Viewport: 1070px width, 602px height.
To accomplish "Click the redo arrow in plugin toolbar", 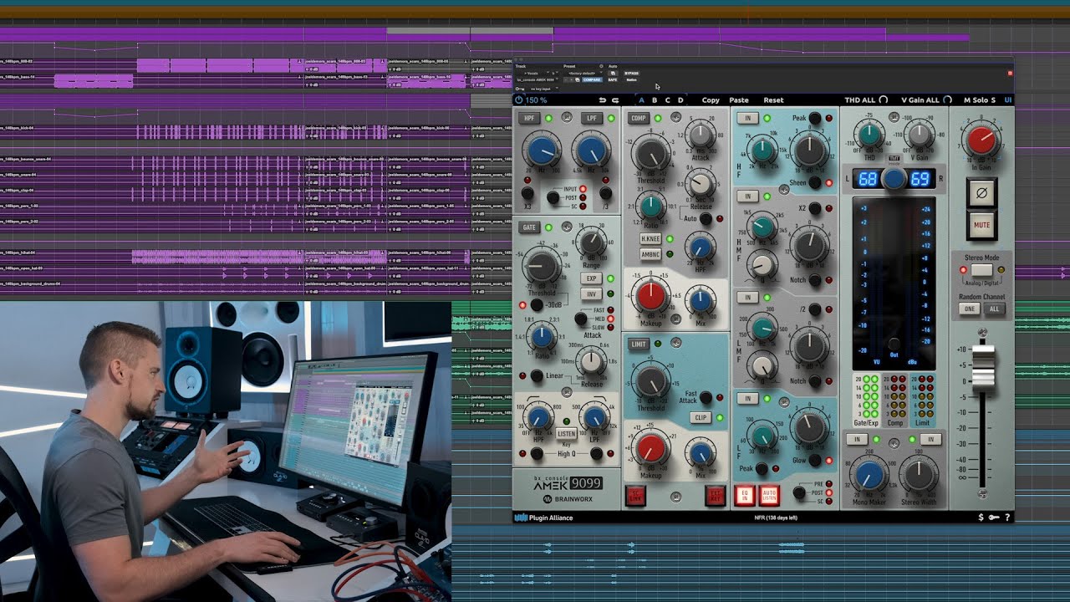I will tap(615, 100).
